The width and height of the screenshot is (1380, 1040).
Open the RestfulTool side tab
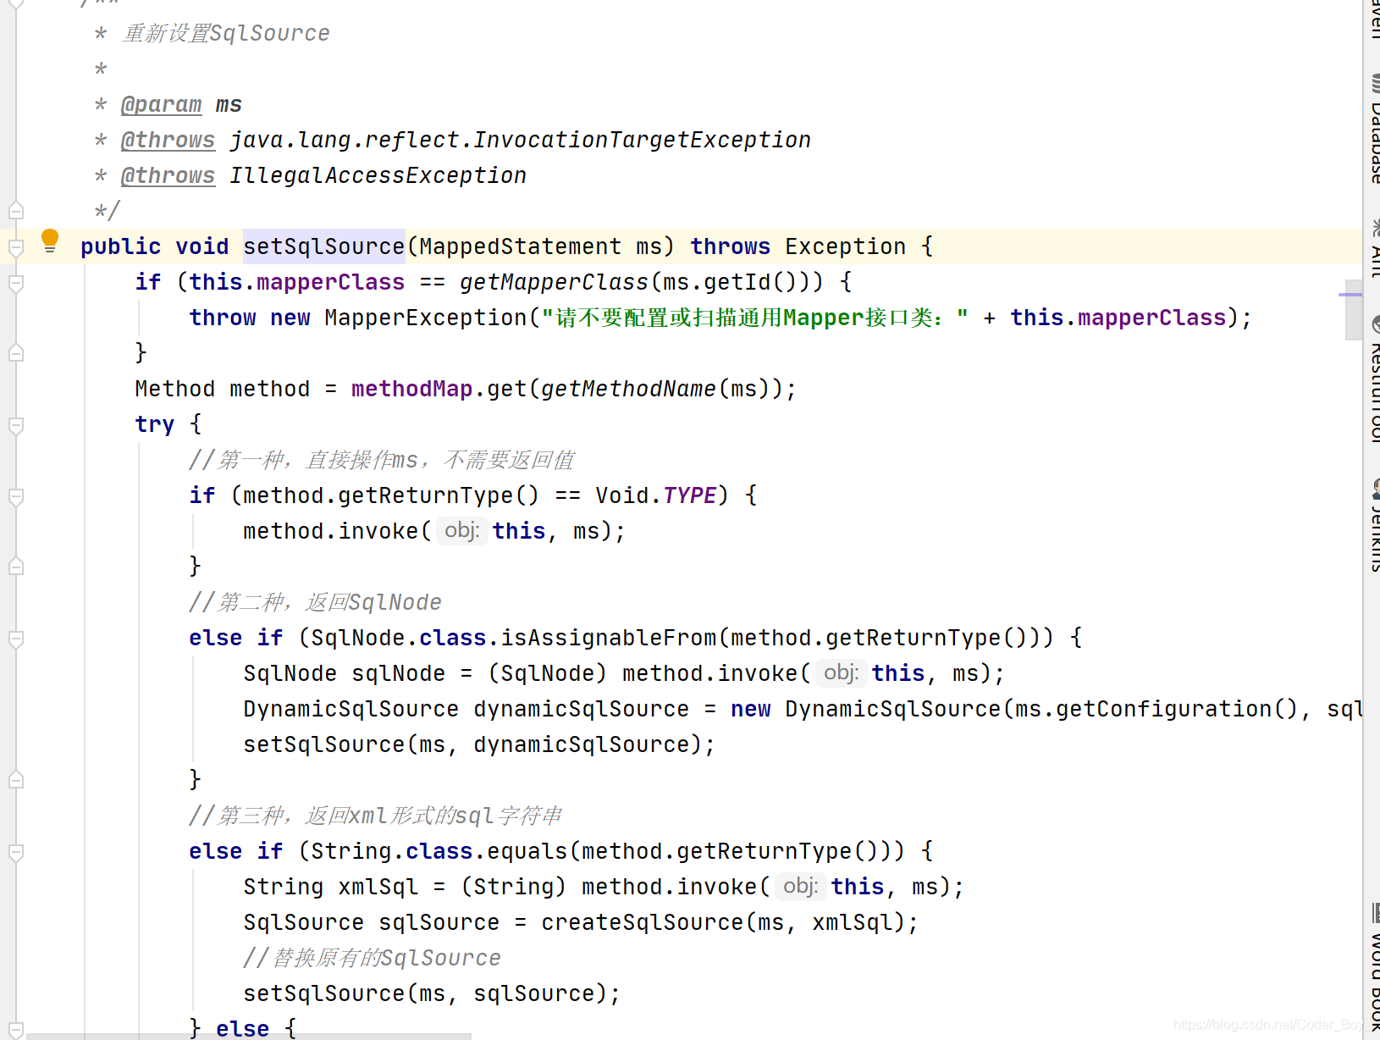coord(1375,379)
